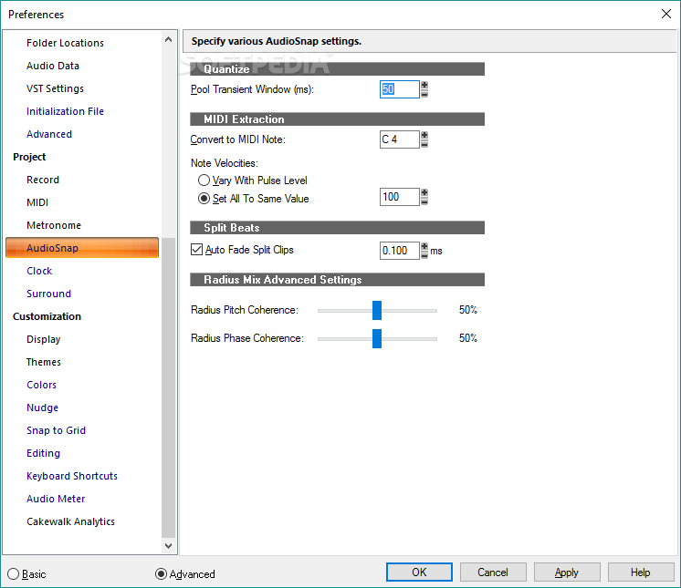681x588 pixels.
Task: Go to Metronome settings
Action: [54, 225]
